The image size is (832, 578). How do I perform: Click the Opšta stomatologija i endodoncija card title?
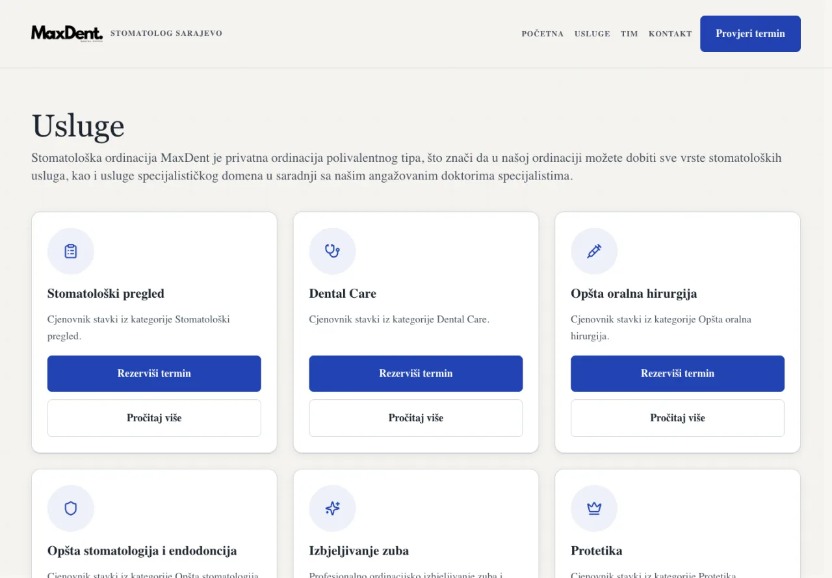142,551
